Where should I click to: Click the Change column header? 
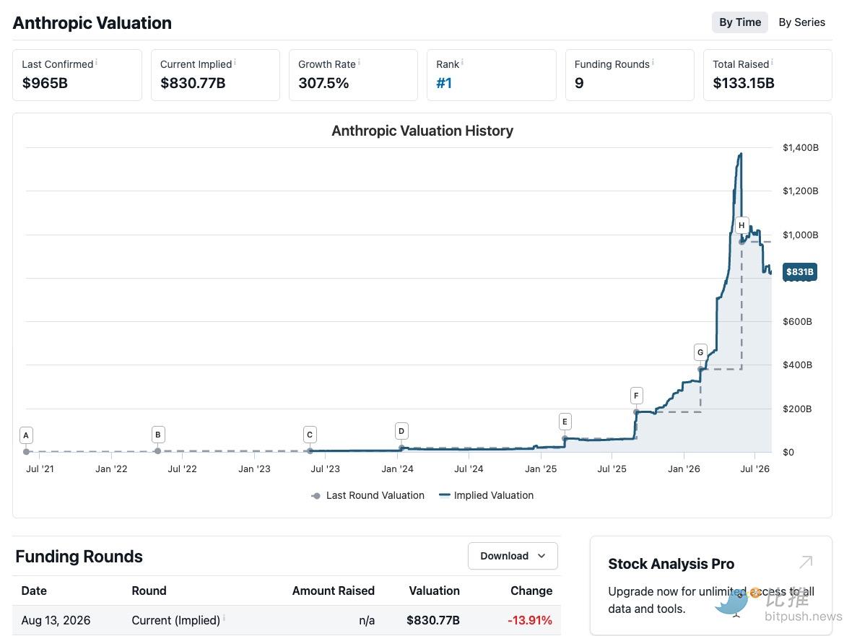pyautogui.click(x=531, y=591)
